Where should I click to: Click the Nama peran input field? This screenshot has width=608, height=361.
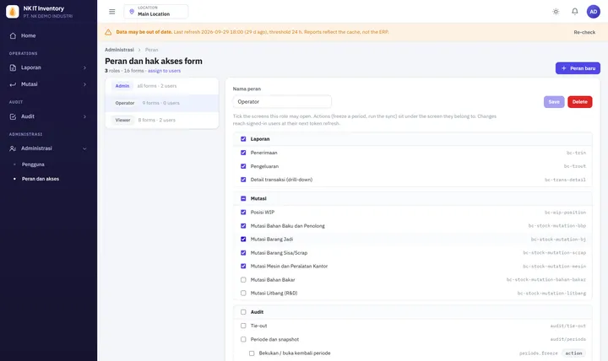(282, 102)
